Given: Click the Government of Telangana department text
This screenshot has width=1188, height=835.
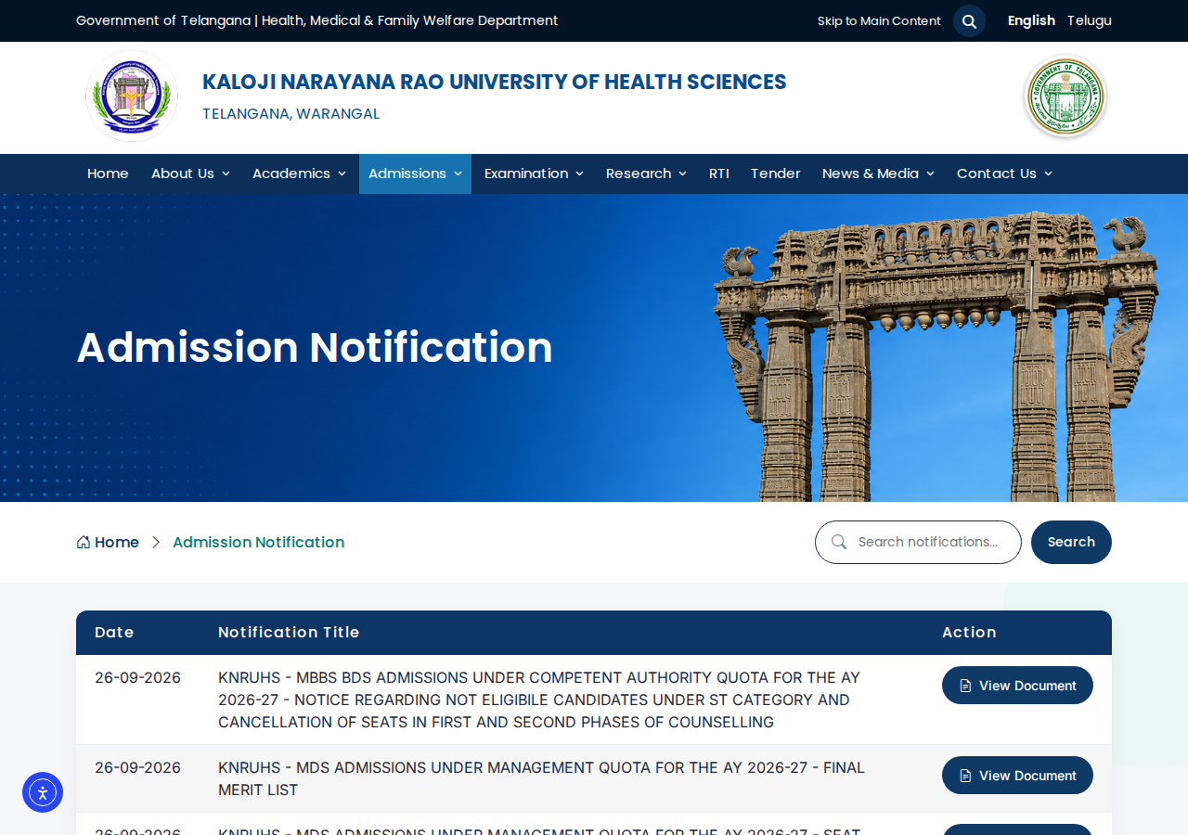Looking at the screenshot, I should [x=317, y=20].
